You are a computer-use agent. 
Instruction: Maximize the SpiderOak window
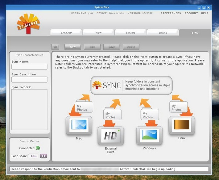pyautogui.click(x=204, y=8)
